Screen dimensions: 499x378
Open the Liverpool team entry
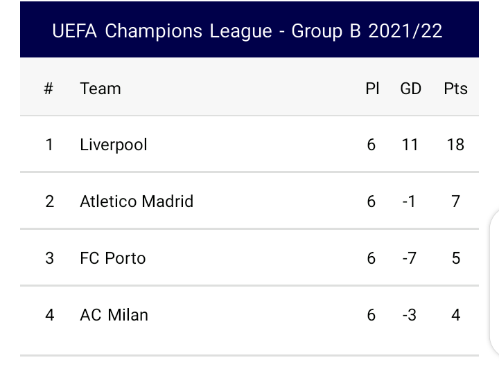tap(114, 145)
